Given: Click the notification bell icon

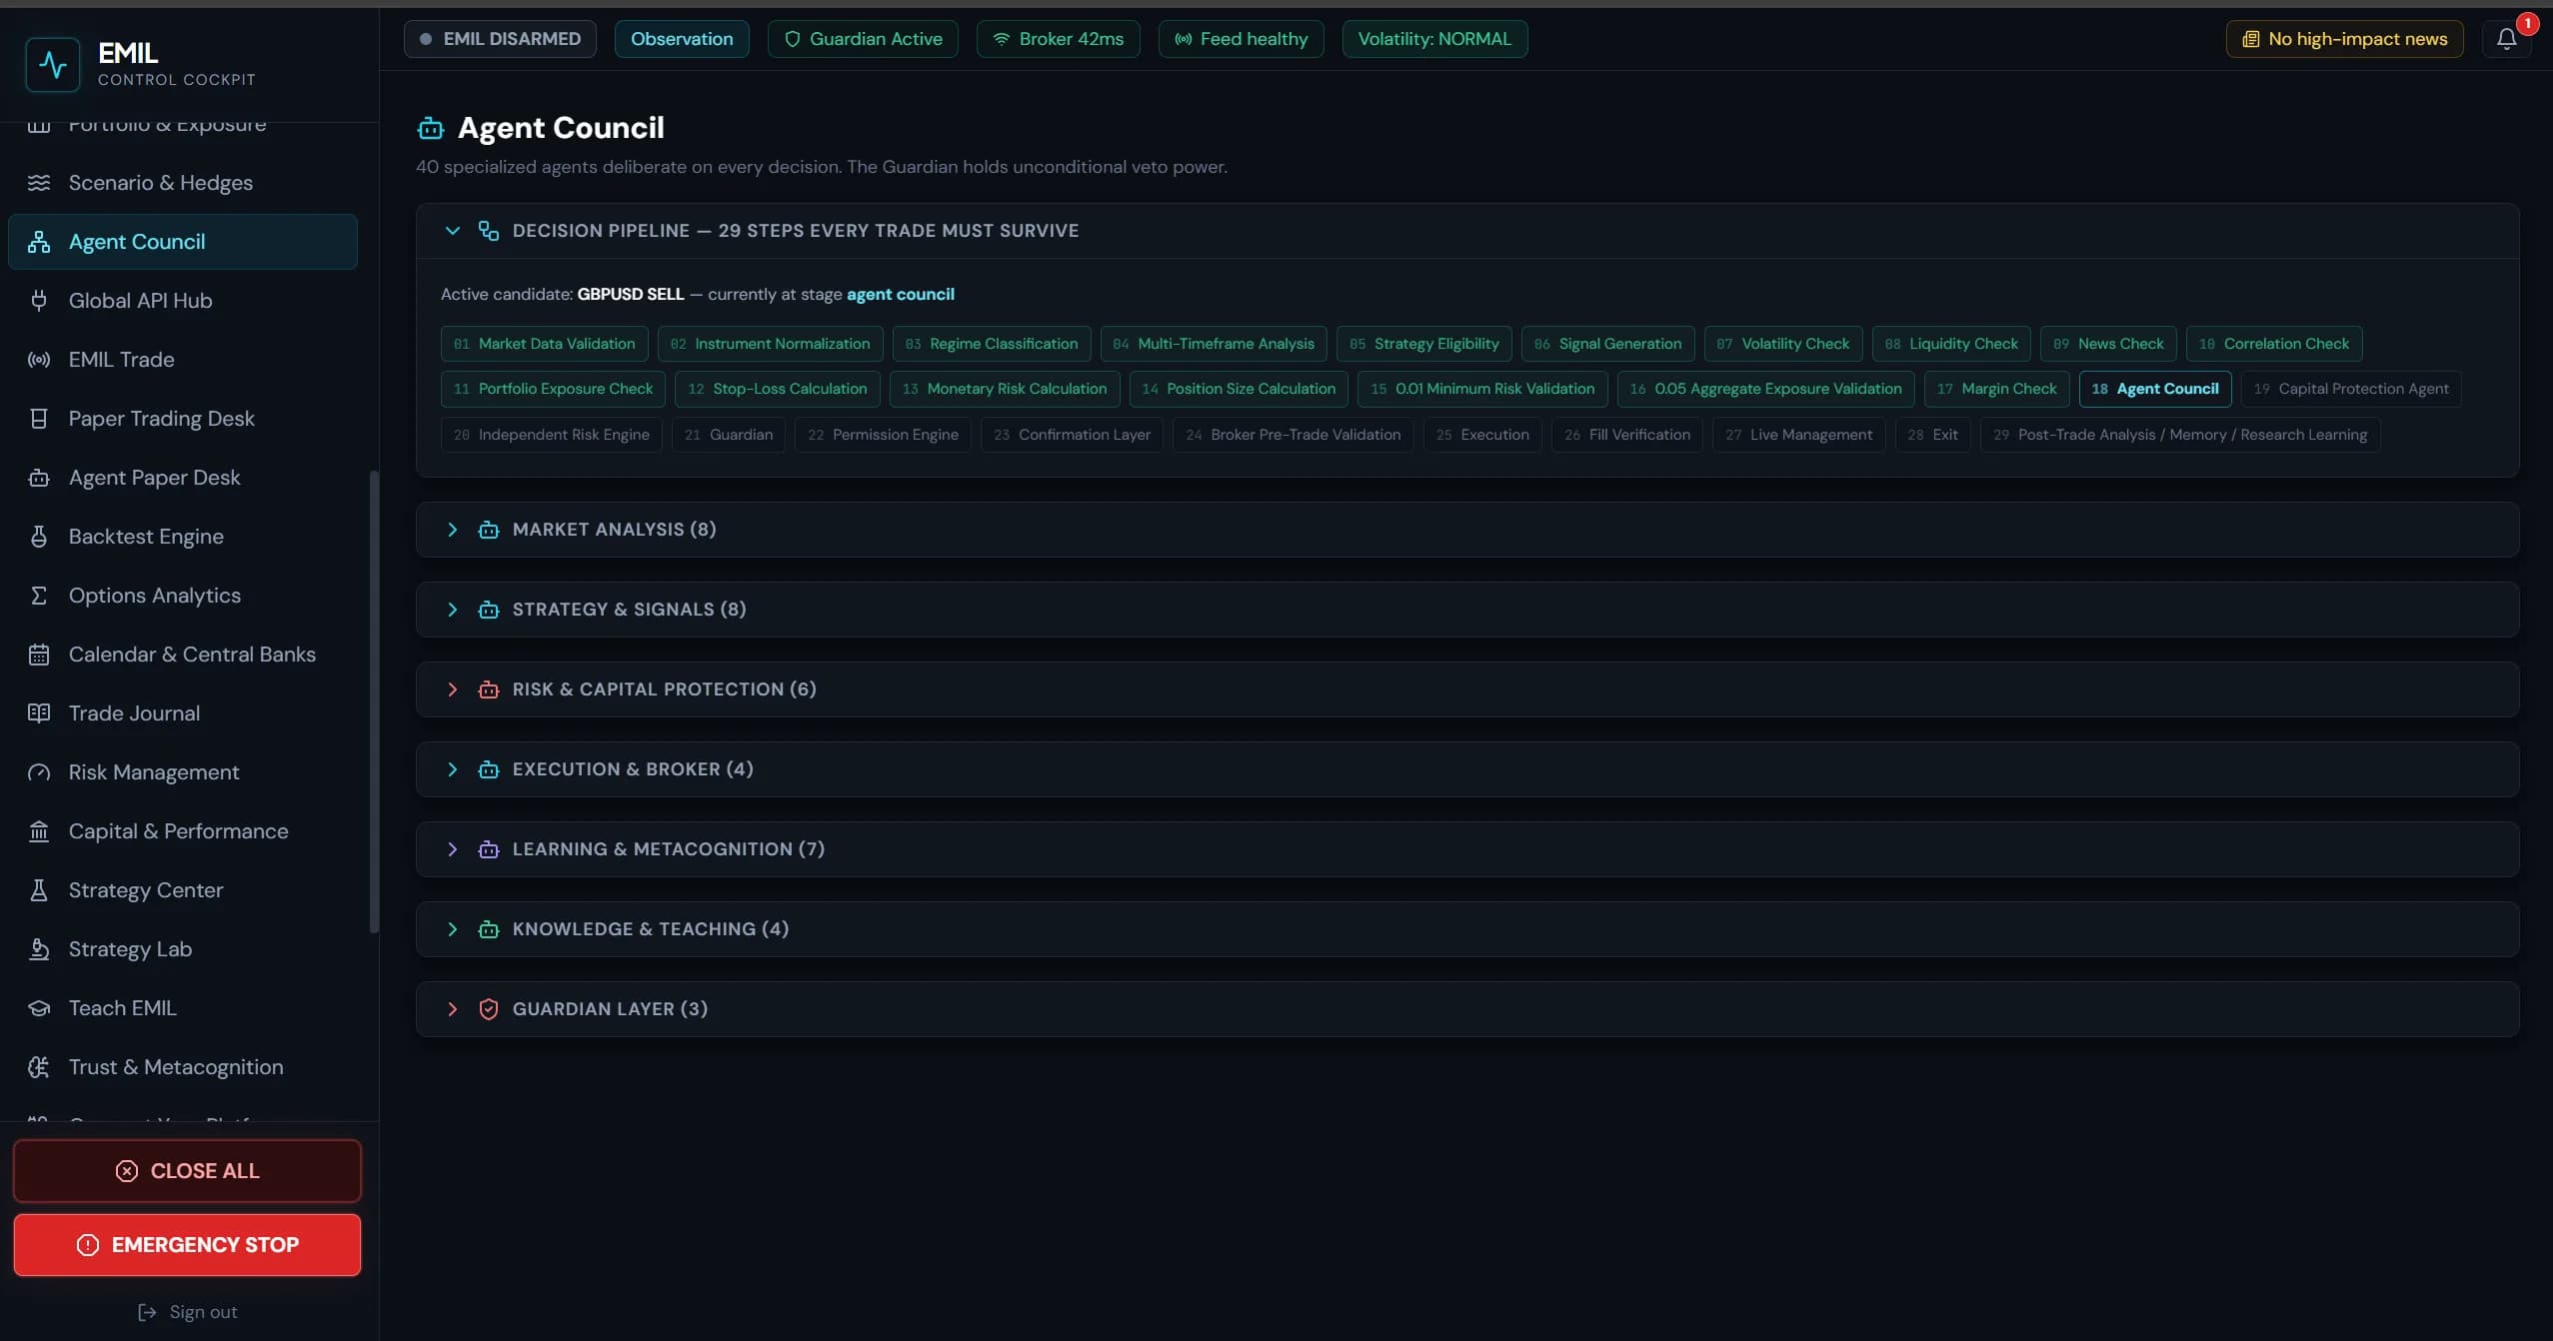Looking at the screenshot, I should click(2506, 39).
